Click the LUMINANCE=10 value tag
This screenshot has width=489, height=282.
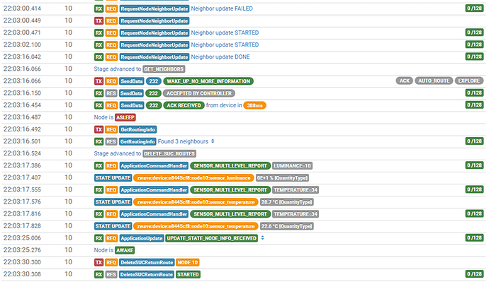coord(292,165)
